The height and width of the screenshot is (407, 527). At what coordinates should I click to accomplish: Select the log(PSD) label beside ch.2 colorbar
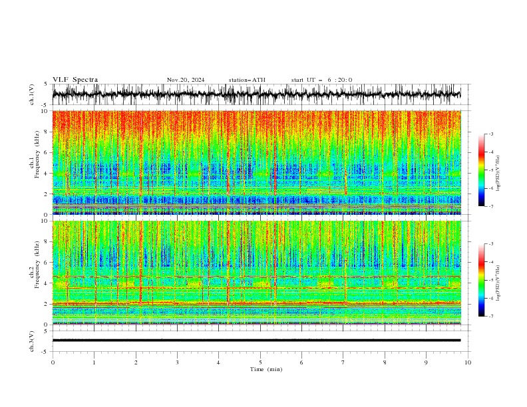click(498, 283)
